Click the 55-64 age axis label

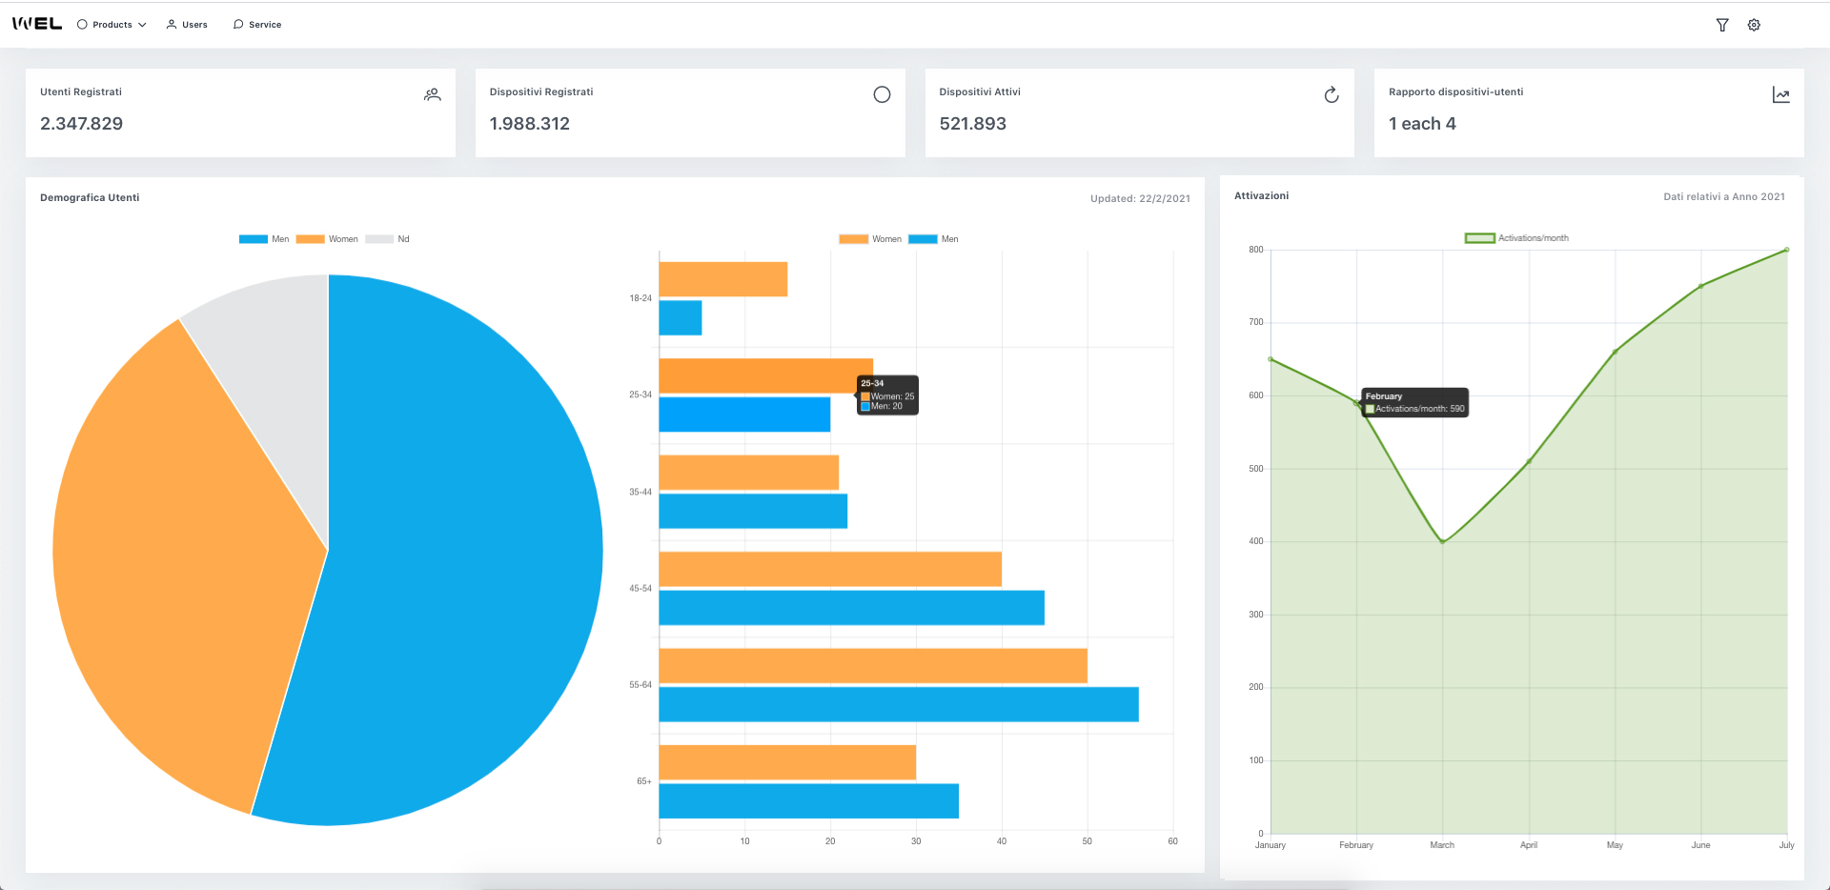[640, 685]
